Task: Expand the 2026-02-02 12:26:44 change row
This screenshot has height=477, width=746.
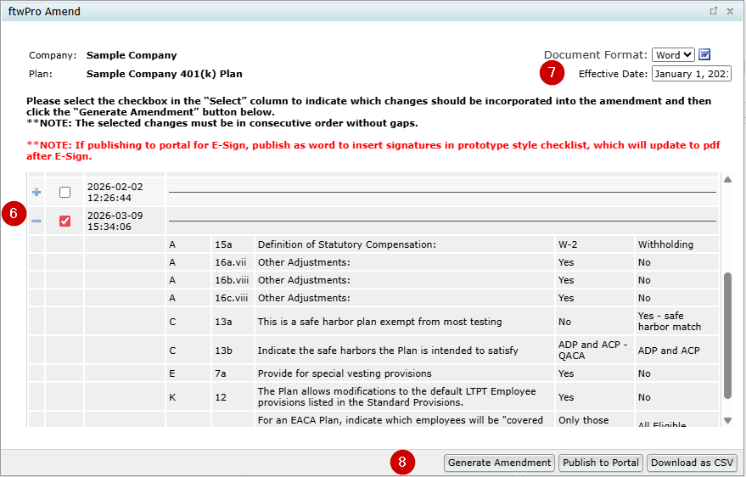Action: tap(36, 192)
